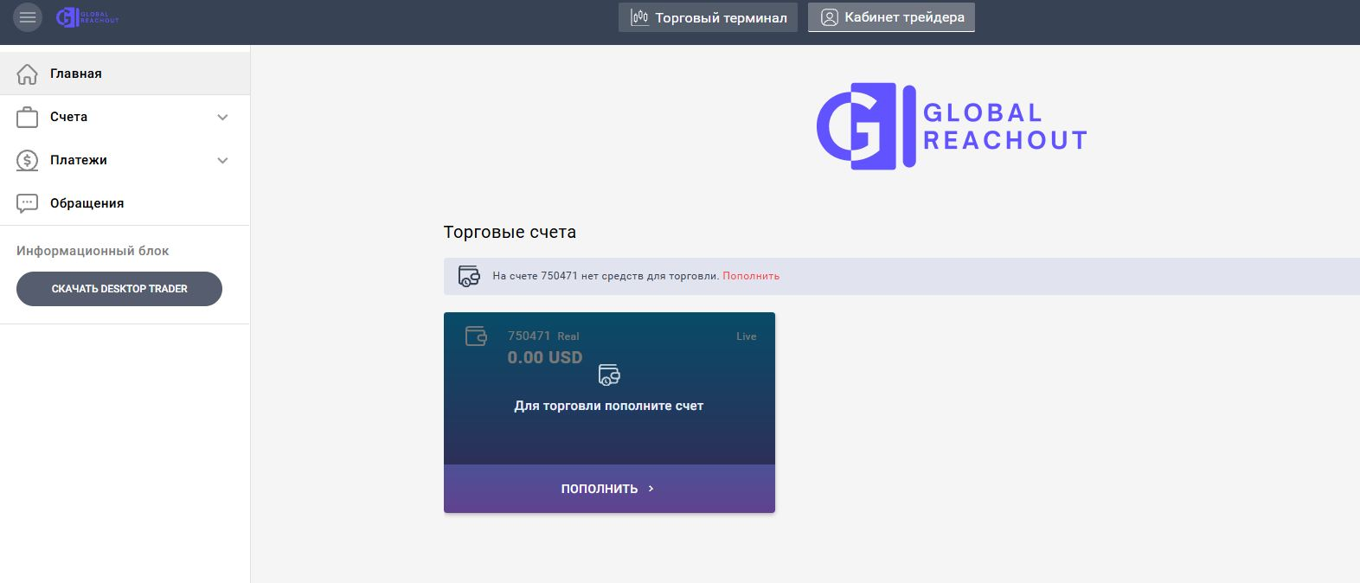
Task: Click Для торговли пополните счет text
Action: coord(609,406)
